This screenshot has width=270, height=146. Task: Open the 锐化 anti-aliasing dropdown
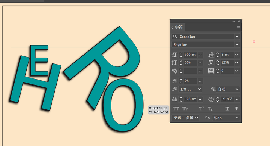pyautogui.click(x=226, y=118)
